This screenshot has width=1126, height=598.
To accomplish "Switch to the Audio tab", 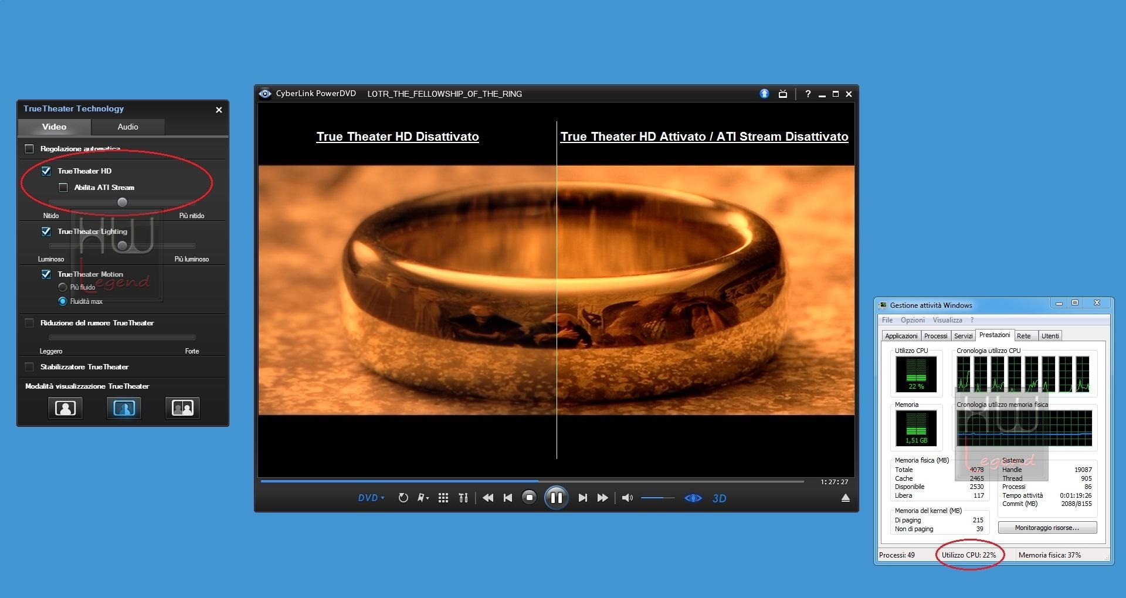I will pos(128,127).
